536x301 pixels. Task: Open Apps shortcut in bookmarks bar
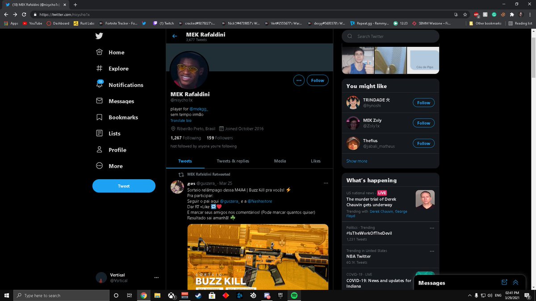pyautogui.click(x=11, y=23)
